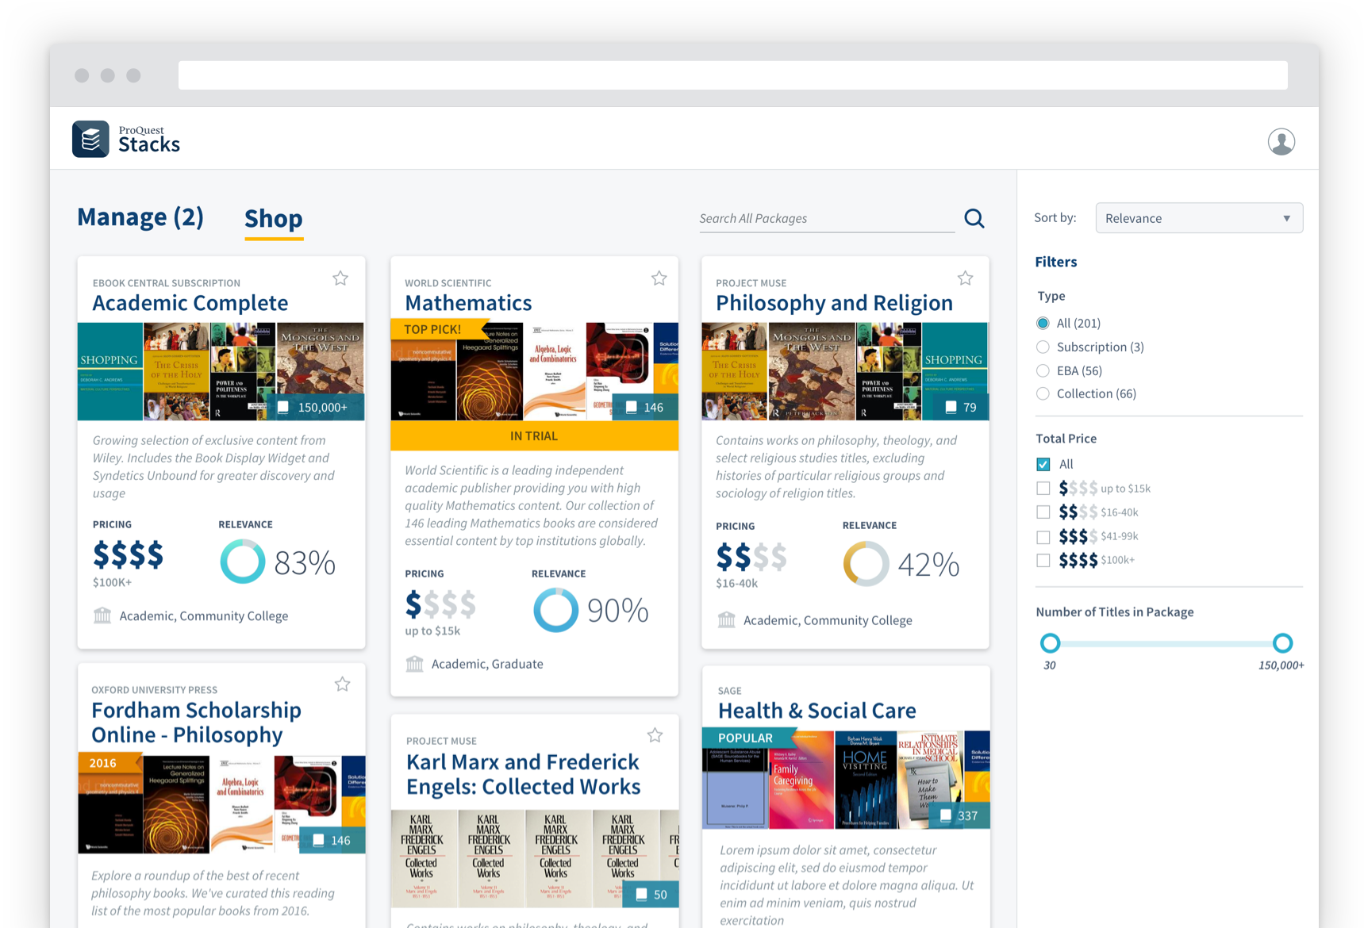Click the Philosophy and Religion cover thumbnails
Viewport: 1364px width, 928px height.
[845, 371]
